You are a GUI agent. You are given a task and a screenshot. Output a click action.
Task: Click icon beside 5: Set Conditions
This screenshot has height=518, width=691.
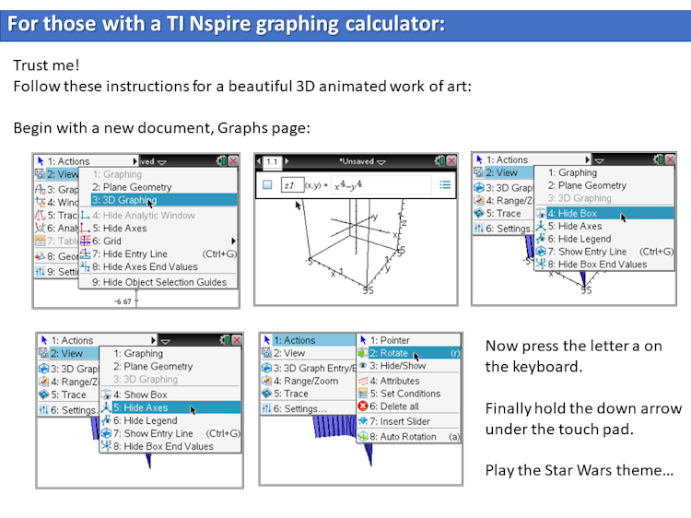pyautogui.click(x=363, y=394)
